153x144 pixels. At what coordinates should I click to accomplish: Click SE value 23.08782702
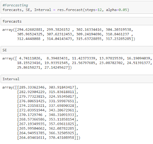pos(111,63)
